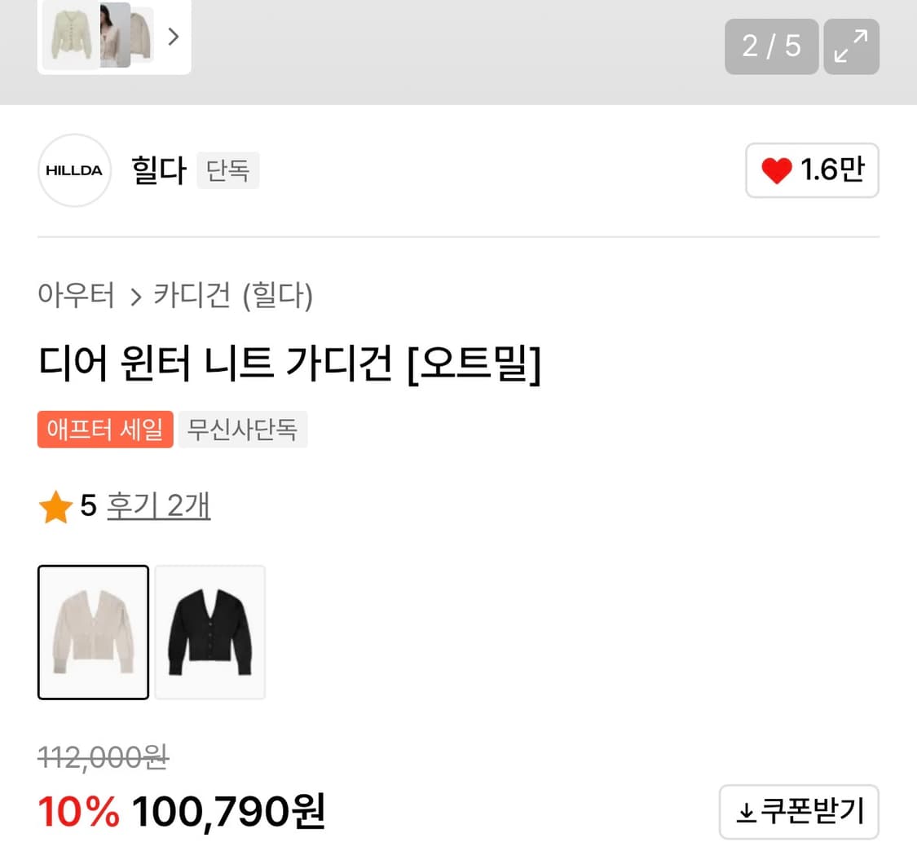Tap the breadcrumb separator arrow after 아우터

pos(134,297)
